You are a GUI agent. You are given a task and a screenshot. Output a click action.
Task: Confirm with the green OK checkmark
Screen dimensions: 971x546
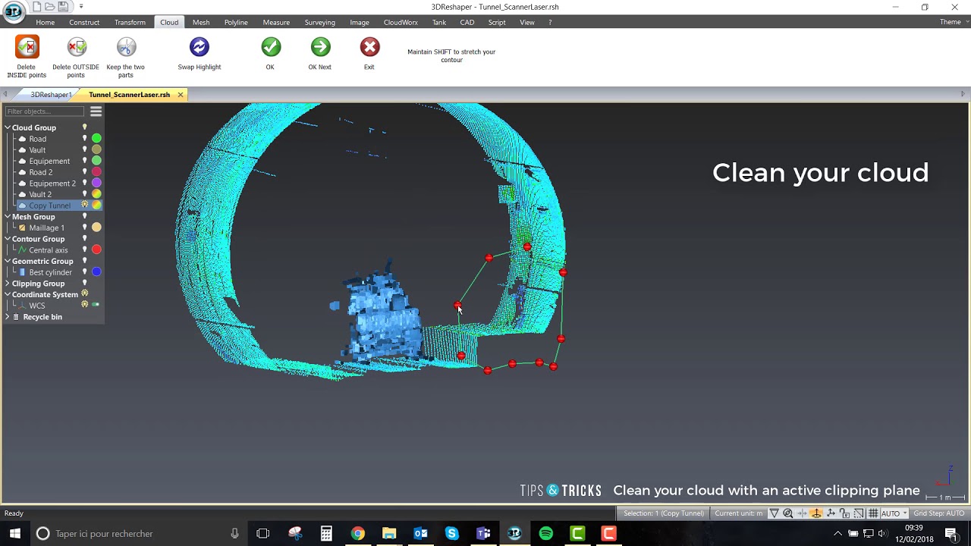(271, 47)
